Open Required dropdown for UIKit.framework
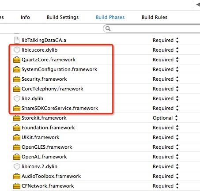The width and height of the screenshot is (200, 192). click(166, 137)
